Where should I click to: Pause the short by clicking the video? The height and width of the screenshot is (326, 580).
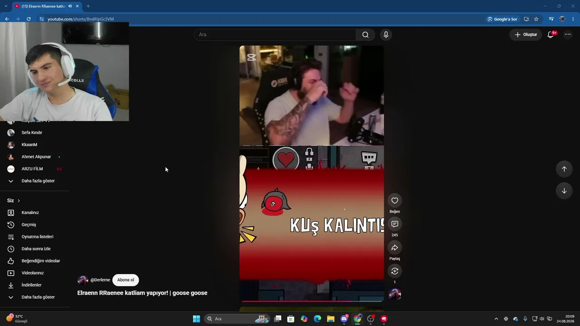(x=312, y=173)
